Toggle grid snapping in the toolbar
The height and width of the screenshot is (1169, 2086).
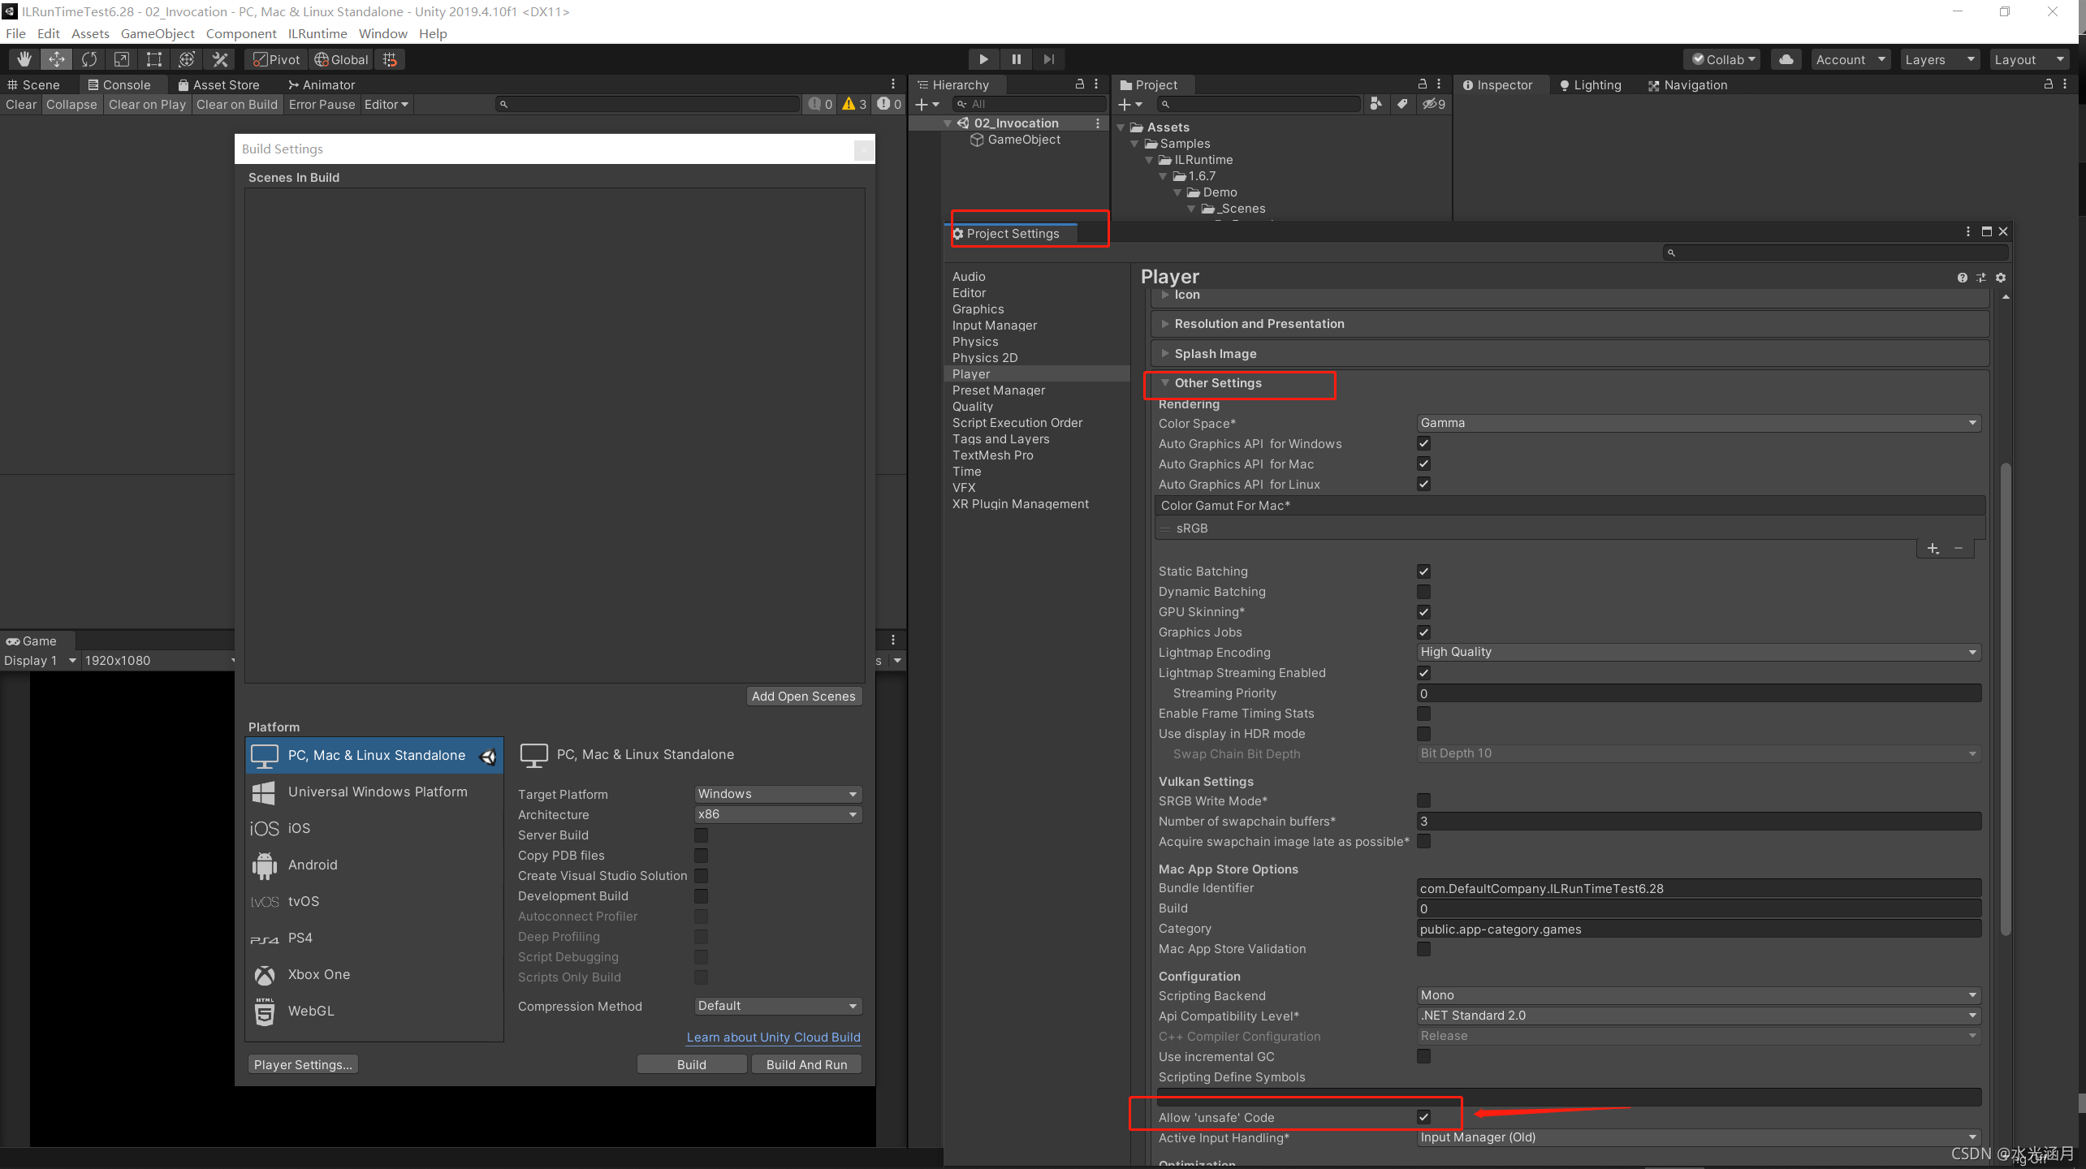[390, 58]
